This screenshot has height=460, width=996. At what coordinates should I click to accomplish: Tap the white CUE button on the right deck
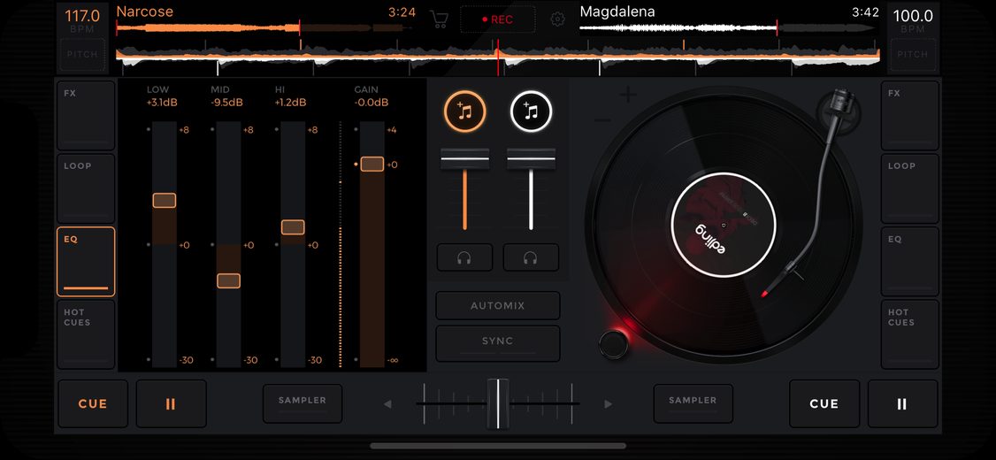pos(824,403)
